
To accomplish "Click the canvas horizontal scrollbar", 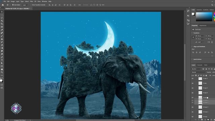I will pyautogui.click(x=105, y=120).
